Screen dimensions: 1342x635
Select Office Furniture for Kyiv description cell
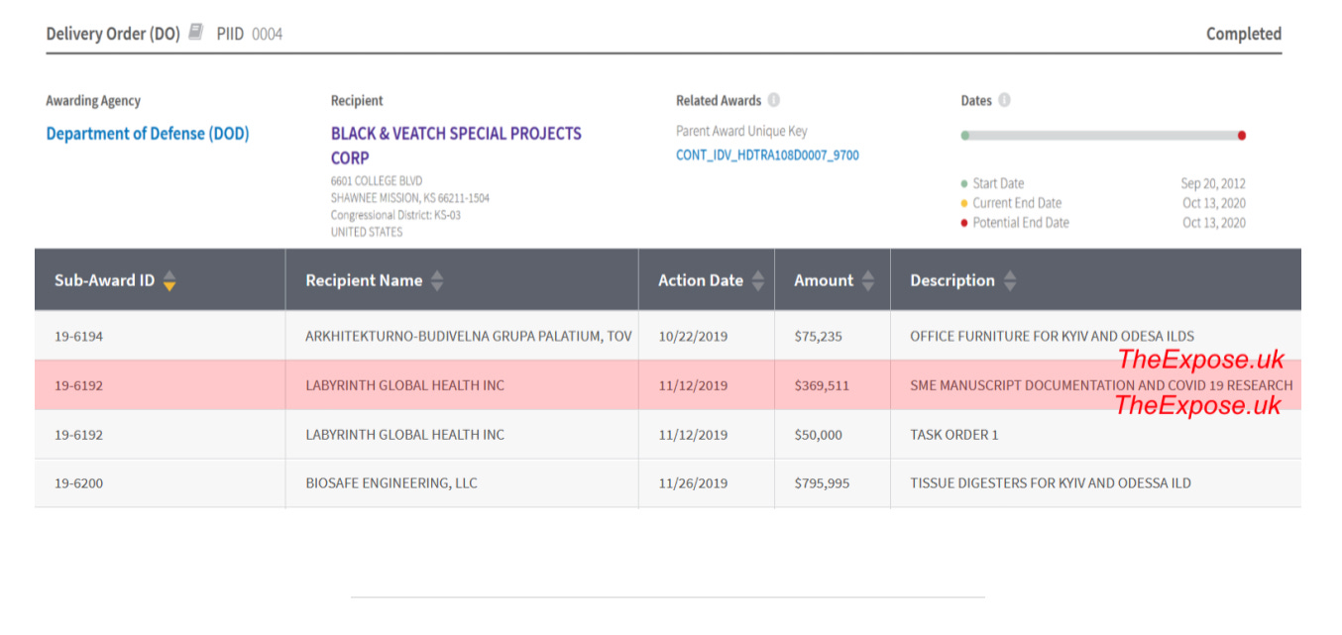[1095, 336]
